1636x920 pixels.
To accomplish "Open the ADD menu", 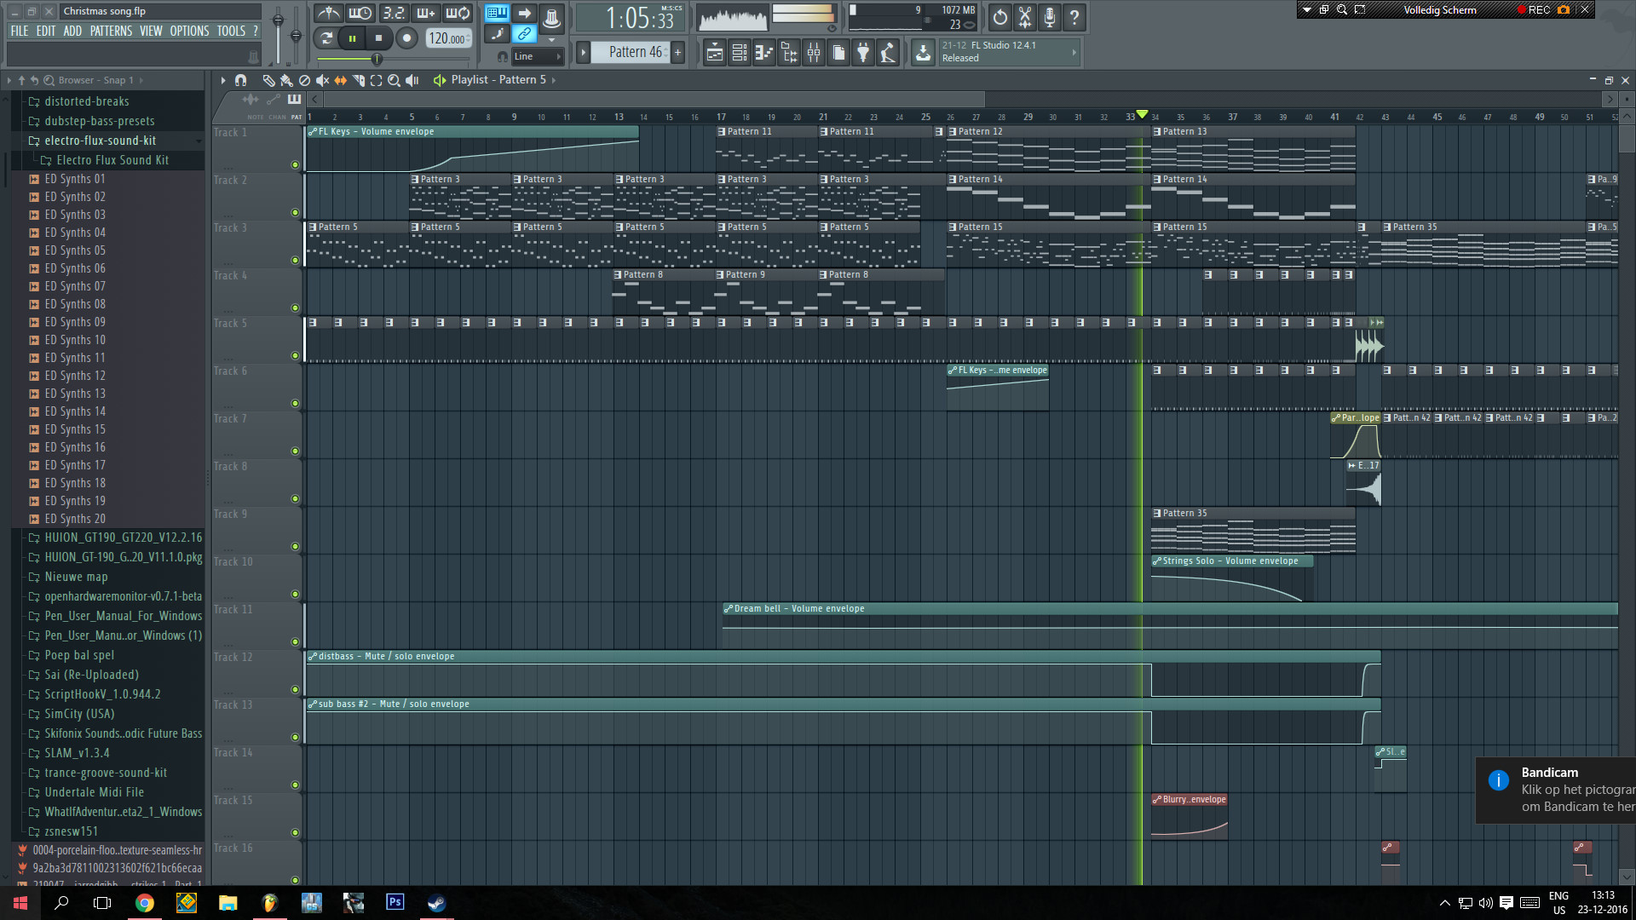I will coord(72,31).
